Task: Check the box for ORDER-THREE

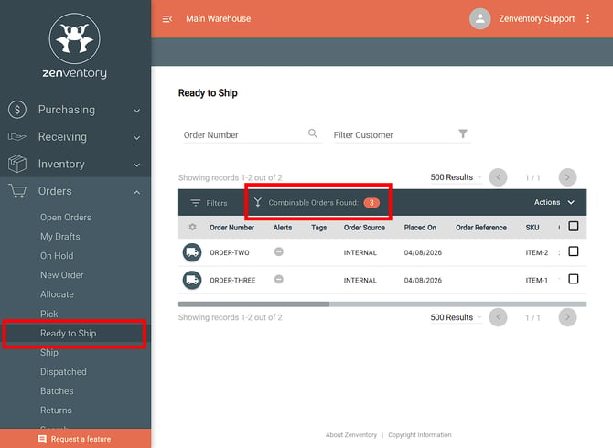Action: [573, 279]
